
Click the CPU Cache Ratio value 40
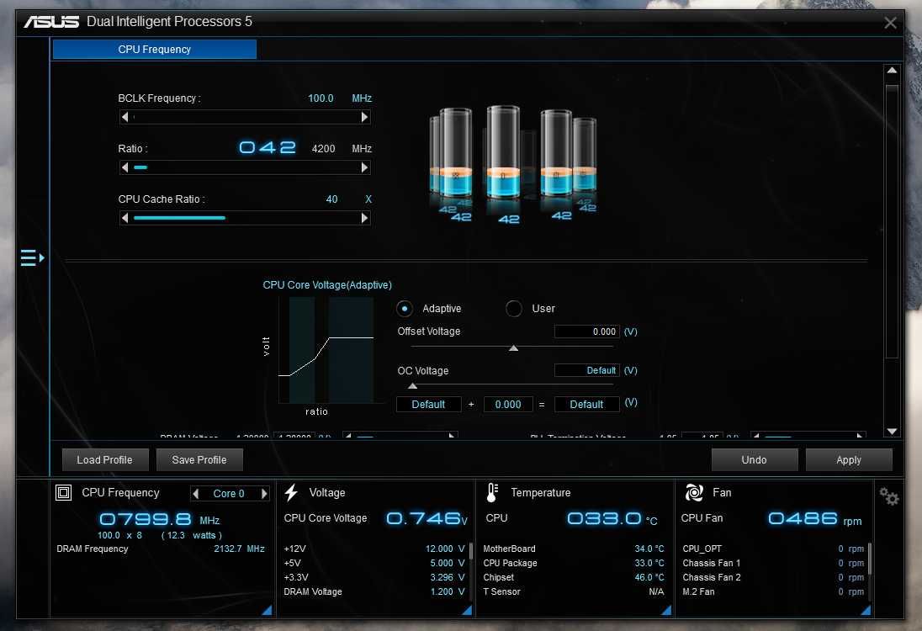coord(331,199)
